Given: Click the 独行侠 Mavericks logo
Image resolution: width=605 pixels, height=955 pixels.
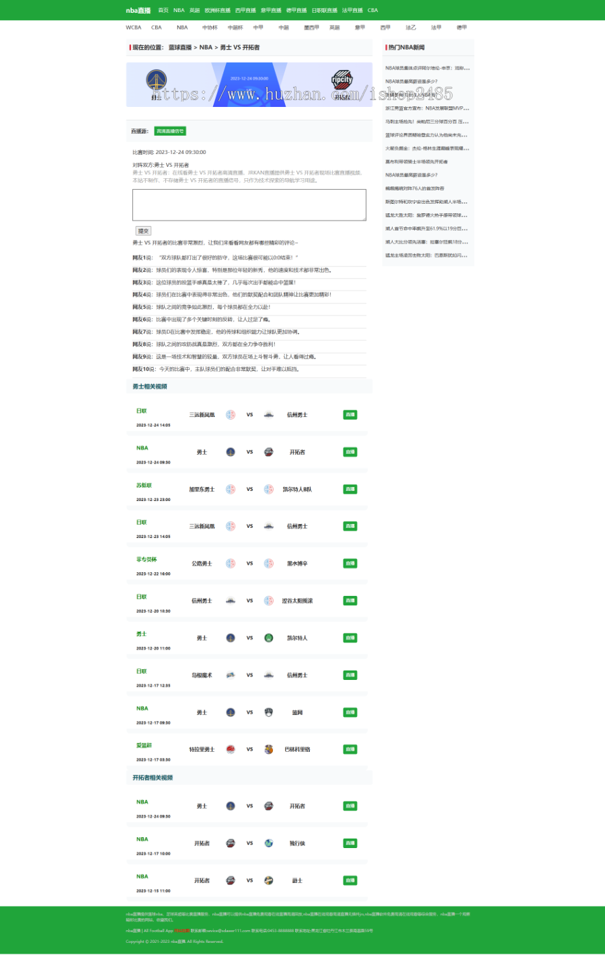Looking at the screenshot, I should coord(268,843).
